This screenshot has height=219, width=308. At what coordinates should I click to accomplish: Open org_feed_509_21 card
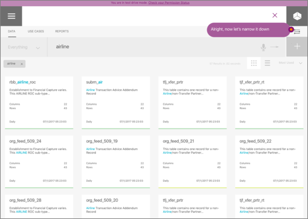click(193, 162)
